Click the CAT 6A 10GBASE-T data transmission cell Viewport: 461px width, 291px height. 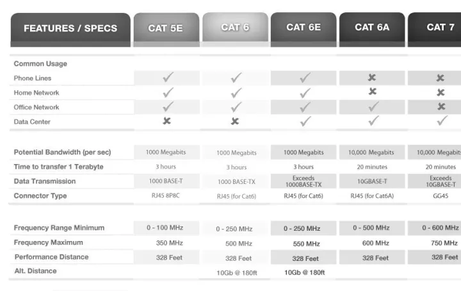(x=371, y=181)
